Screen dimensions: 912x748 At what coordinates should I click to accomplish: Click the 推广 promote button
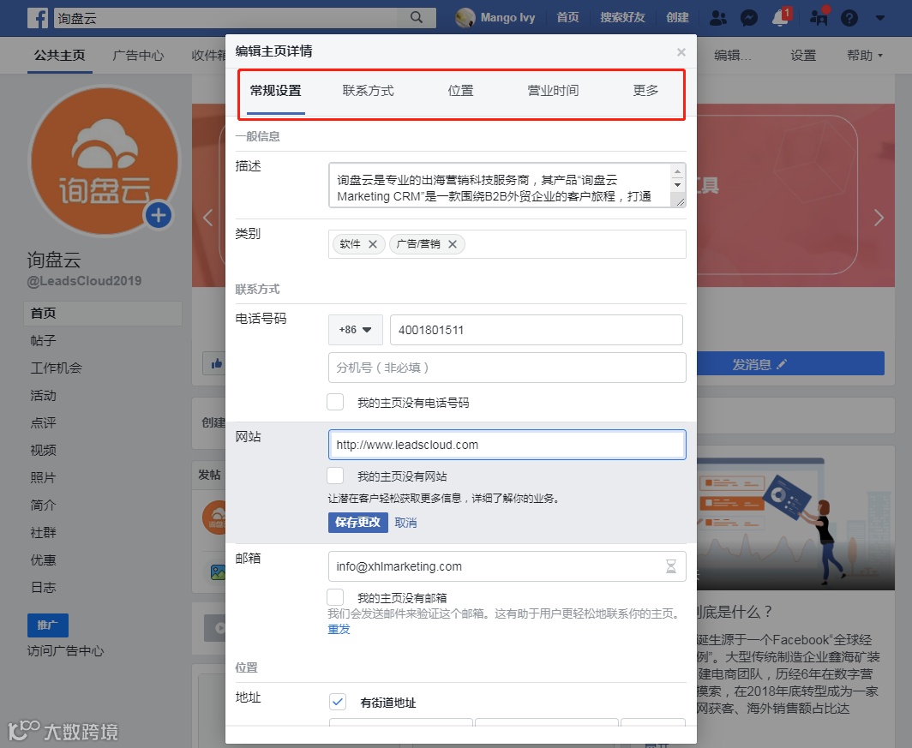[x=48, y=625]
